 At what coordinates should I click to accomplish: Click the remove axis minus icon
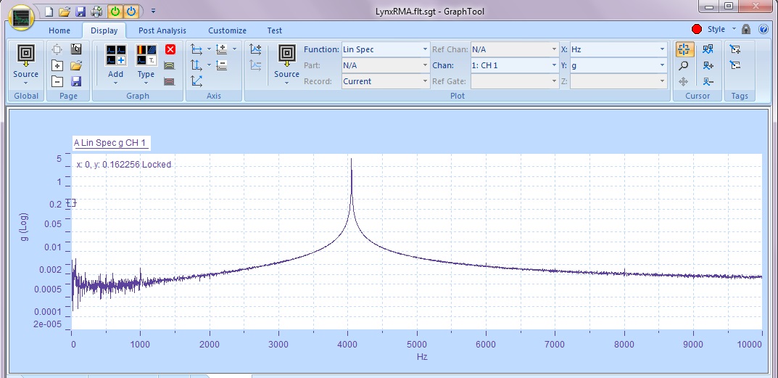point(221,65)
